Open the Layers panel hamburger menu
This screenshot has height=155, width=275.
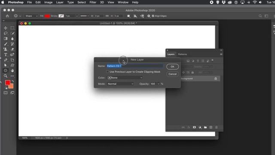221,54
